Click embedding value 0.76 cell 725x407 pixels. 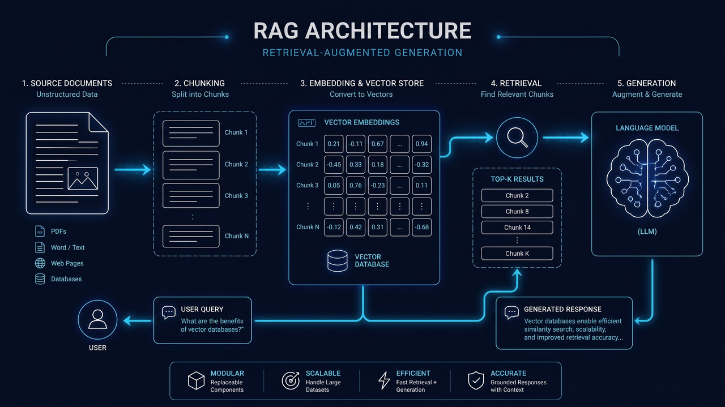(356, 185)
